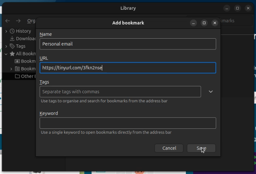Expand the History tree node
The height and width of the screenshot is (174, 256).
[6, 31]
